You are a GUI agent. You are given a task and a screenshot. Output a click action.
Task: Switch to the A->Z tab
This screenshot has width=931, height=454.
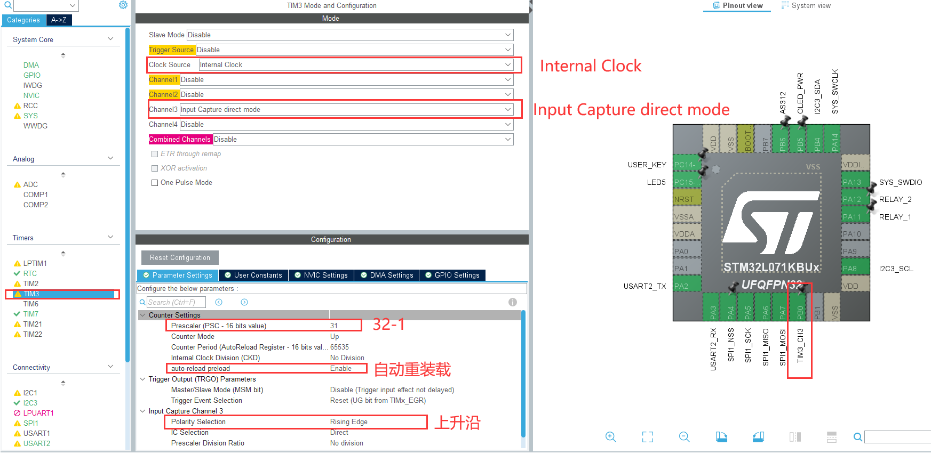point(59,20)
